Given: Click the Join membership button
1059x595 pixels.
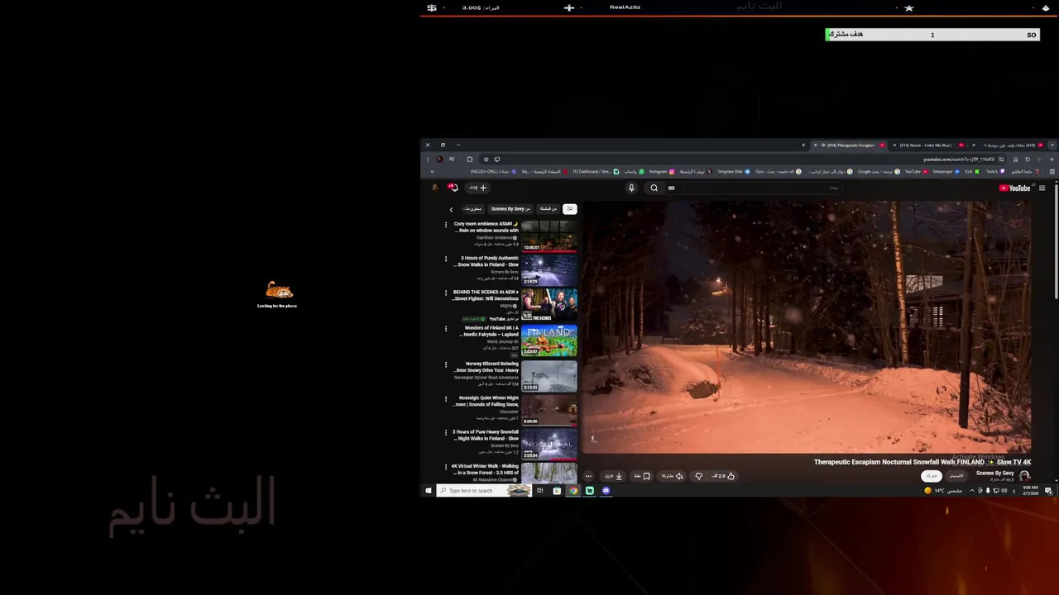Looking at the screenshot, I should [x=956, y=476].
